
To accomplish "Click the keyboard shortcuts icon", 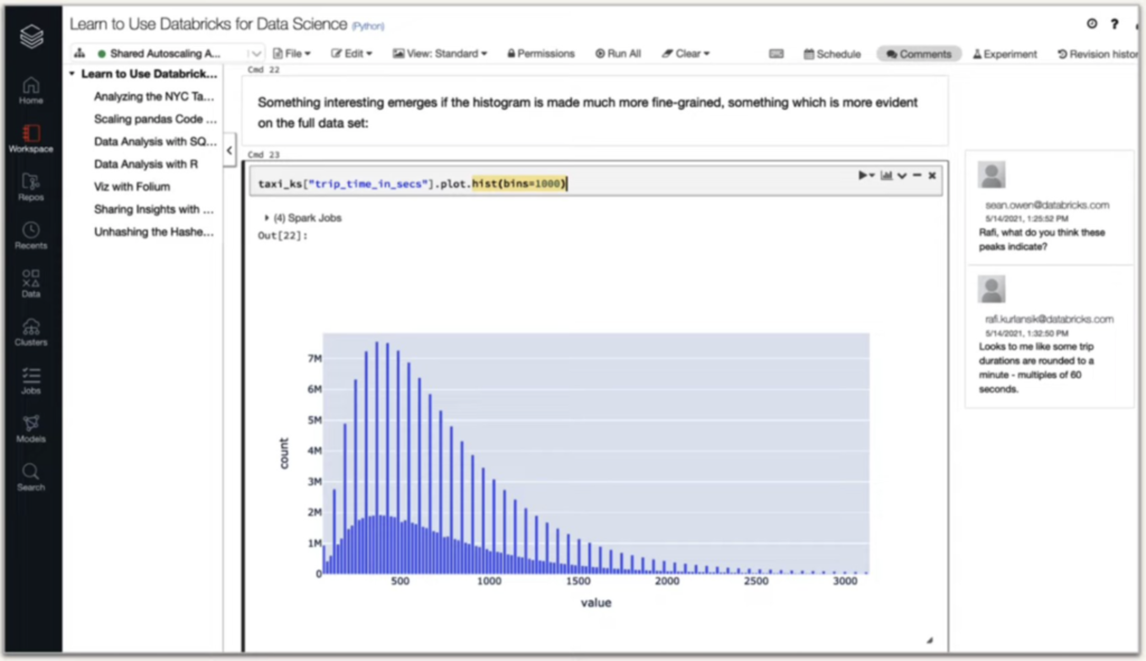I will coord(776,54).
